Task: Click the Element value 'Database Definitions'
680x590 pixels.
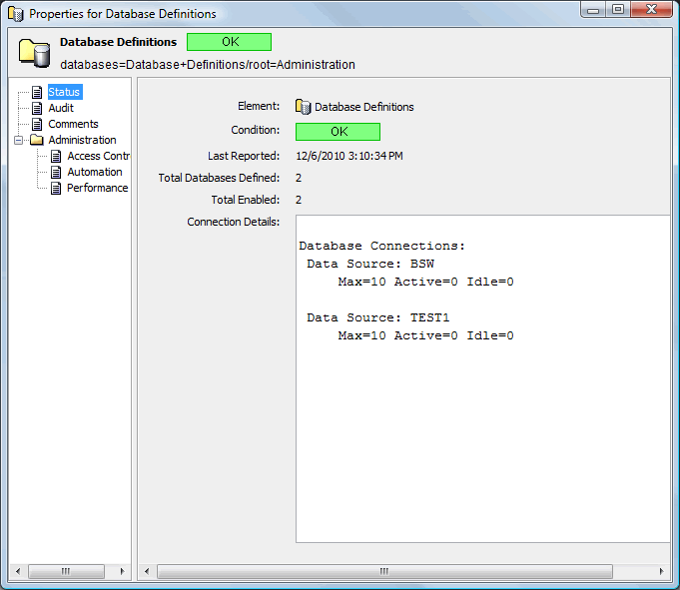Action: click(x=363, y=107)
